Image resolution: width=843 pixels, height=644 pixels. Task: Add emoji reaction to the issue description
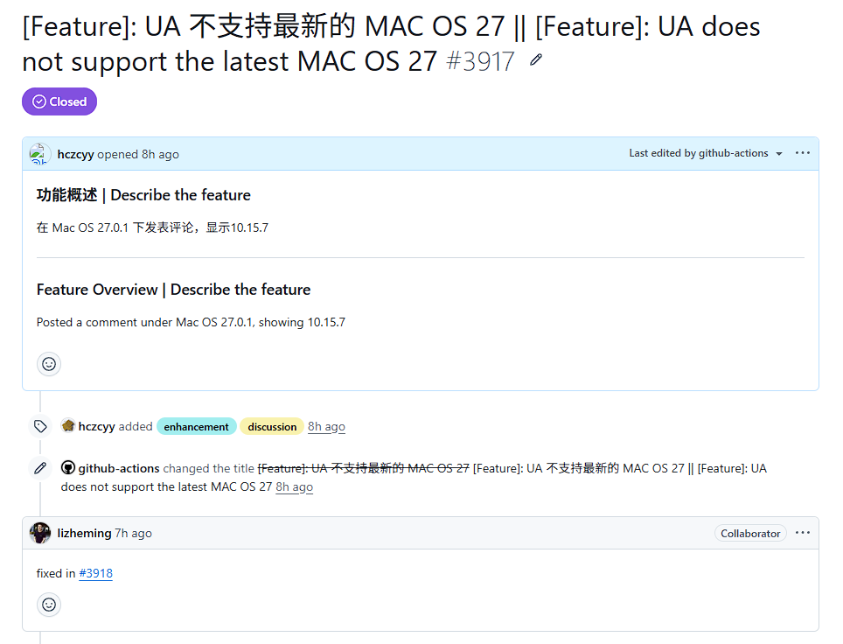[49, 364]
